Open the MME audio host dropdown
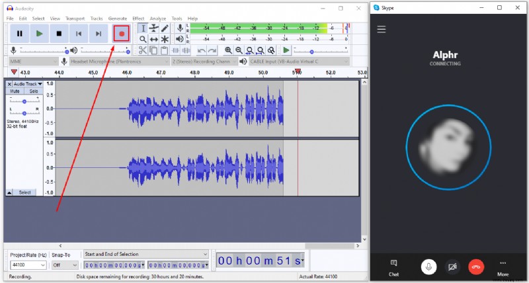 [33, 61]
